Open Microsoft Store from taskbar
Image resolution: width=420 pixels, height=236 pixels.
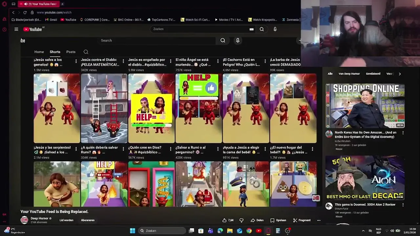(x=201, y=231)
